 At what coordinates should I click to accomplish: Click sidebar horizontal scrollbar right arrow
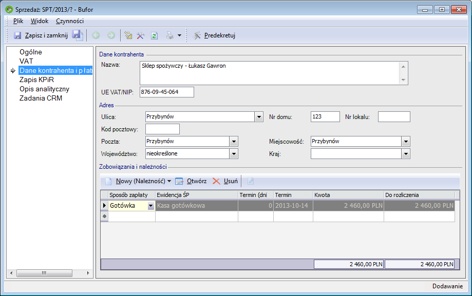tap(88, 273)
